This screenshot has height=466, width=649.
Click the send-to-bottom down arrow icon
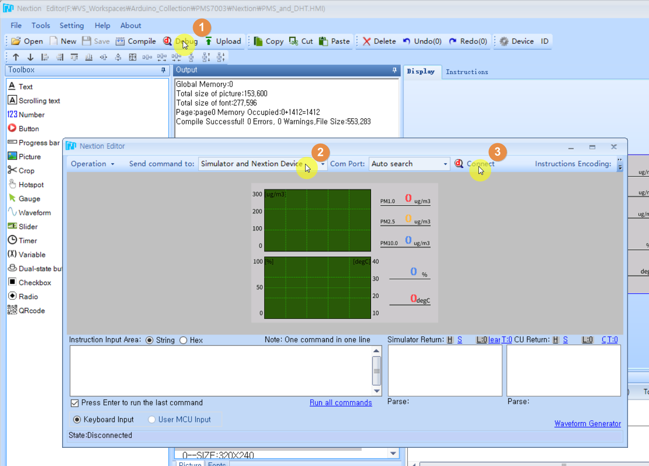pos(30,57)
